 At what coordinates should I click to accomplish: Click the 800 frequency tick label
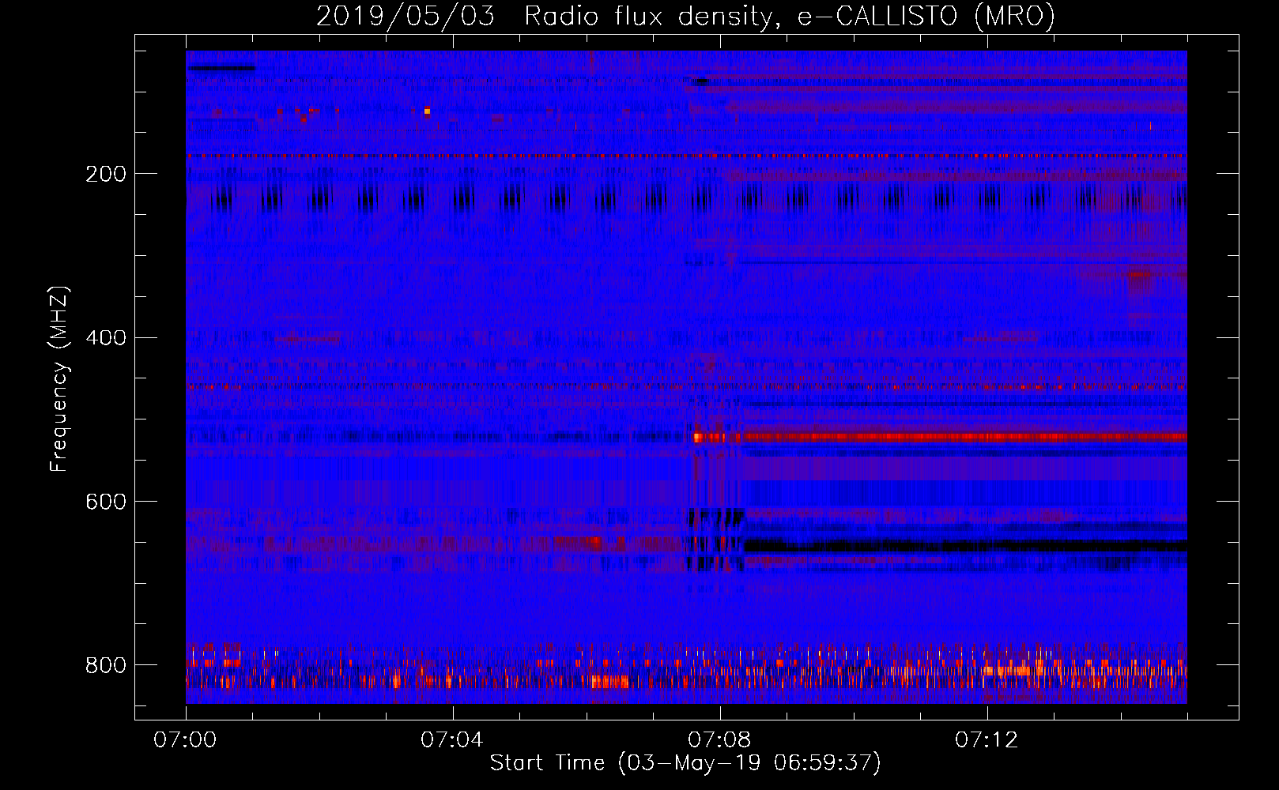pyautogui.click(x=106, y=665)
